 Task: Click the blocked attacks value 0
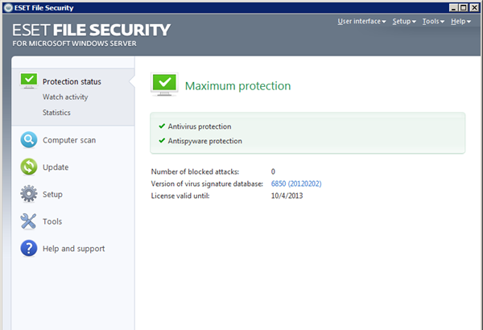pyautogui.click(x=273, y=171)
